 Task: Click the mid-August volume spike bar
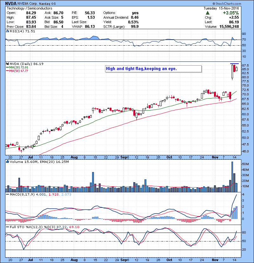point(93,182)
